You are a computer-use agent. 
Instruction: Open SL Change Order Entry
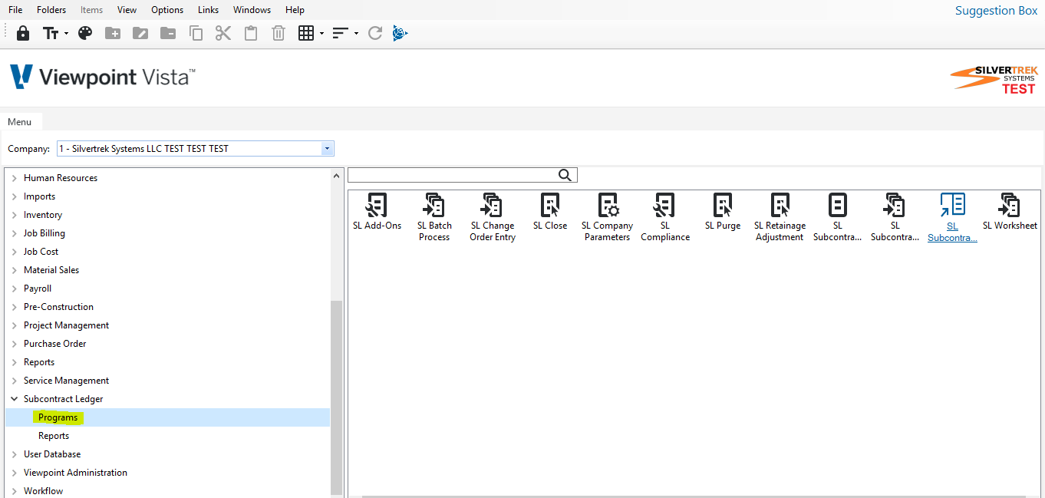[493, 217]
